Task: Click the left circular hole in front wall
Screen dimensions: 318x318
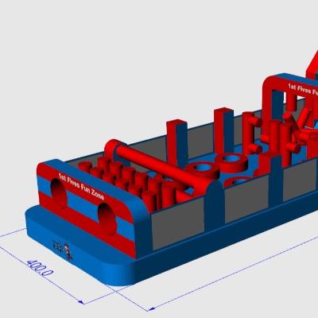Action: pyautogui.click(x=59, y=192)
